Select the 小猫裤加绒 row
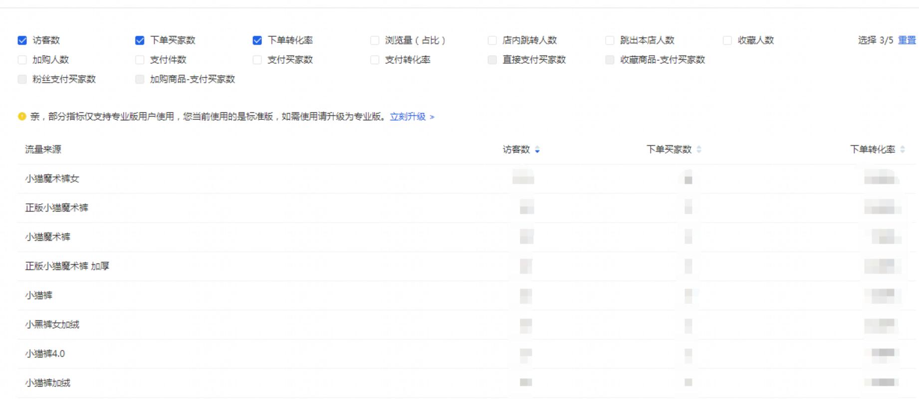 click(x=467, y=383)
